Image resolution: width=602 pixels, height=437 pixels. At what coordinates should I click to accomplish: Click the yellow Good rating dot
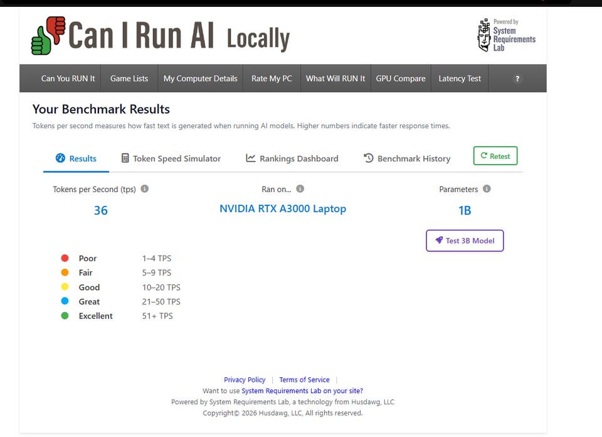click(65, 287)
